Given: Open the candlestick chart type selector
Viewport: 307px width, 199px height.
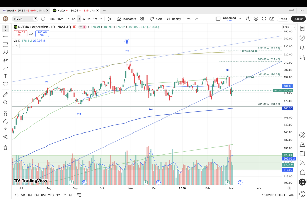Looking at the screenshot, I should point(109,19).
